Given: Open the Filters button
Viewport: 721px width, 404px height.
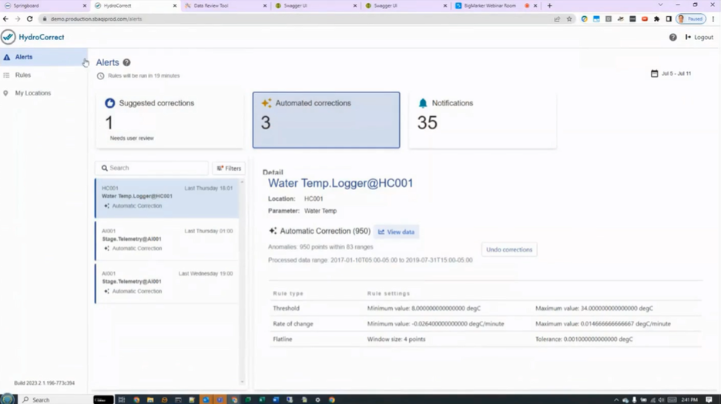Looking at the screenshot, I should (x=229, y=169).
